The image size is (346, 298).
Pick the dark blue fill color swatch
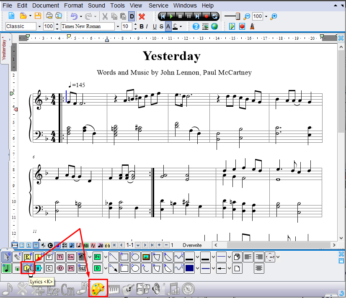[190, 268]
